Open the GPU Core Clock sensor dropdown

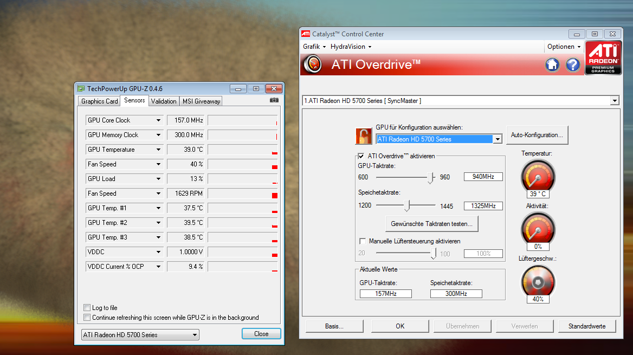(x=158, y=120)
